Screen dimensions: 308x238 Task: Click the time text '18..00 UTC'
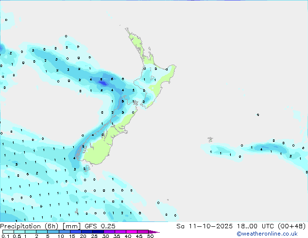pos(256,226)
